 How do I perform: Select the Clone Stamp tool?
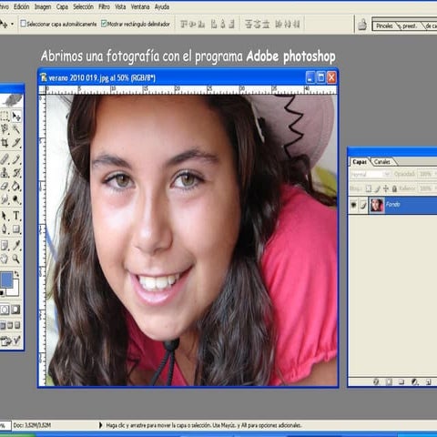pyautogui.click(x=5, y=173)
